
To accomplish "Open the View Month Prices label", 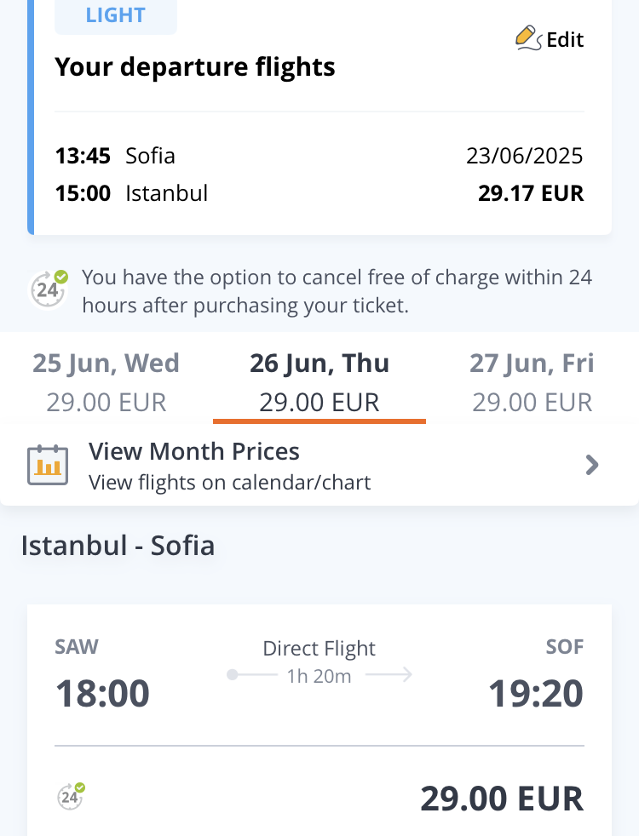I will (194, 451).
